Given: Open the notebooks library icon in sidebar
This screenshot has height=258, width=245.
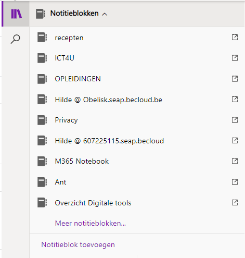Looking at the screenshot, I should (16, 14).
